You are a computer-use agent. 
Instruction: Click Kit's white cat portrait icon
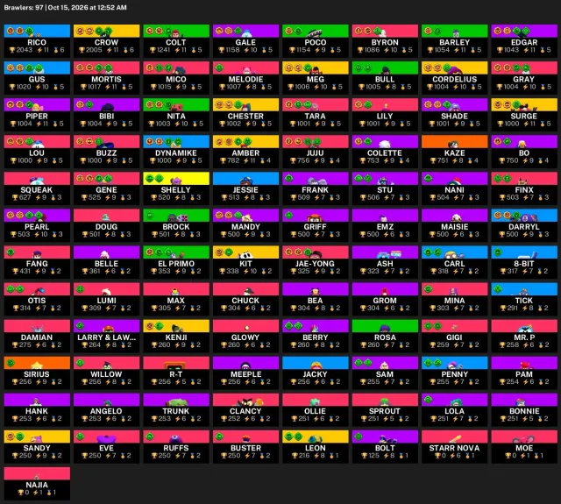(x=245, y=255)
